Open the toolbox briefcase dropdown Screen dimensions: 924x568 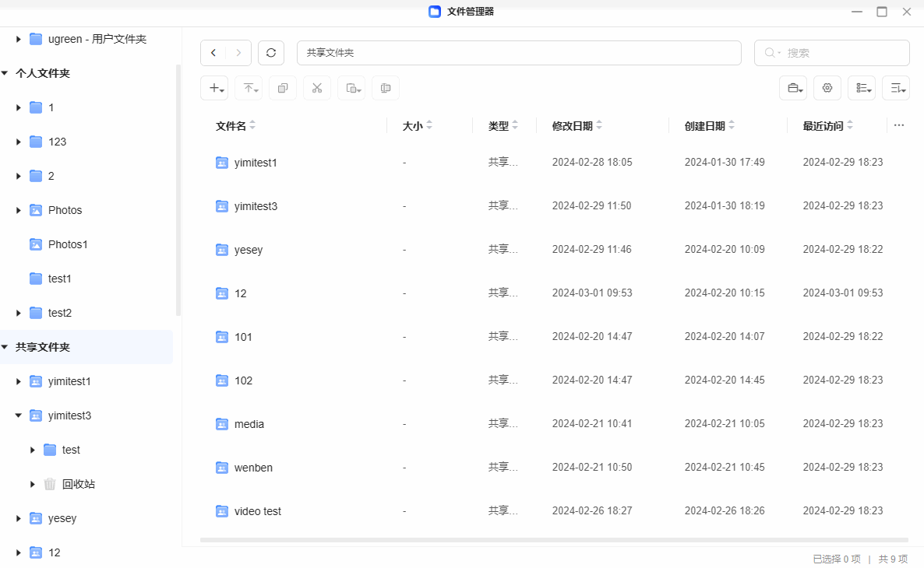pos(793,88)
